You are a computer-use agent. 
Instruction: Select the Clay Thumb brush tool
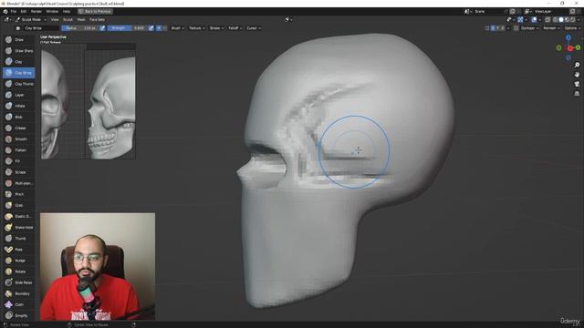(x=18, y=84)
